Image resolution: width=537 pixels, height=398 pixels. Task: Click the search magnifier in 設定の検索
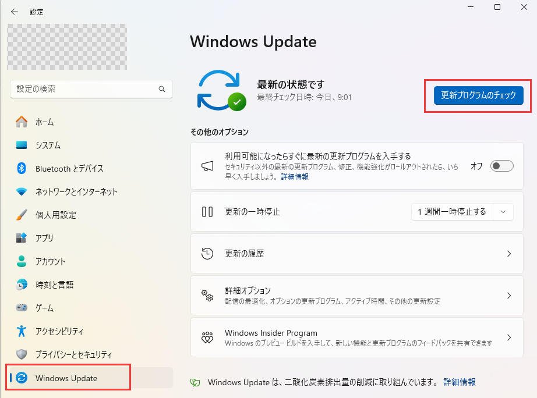coord(161,89)
